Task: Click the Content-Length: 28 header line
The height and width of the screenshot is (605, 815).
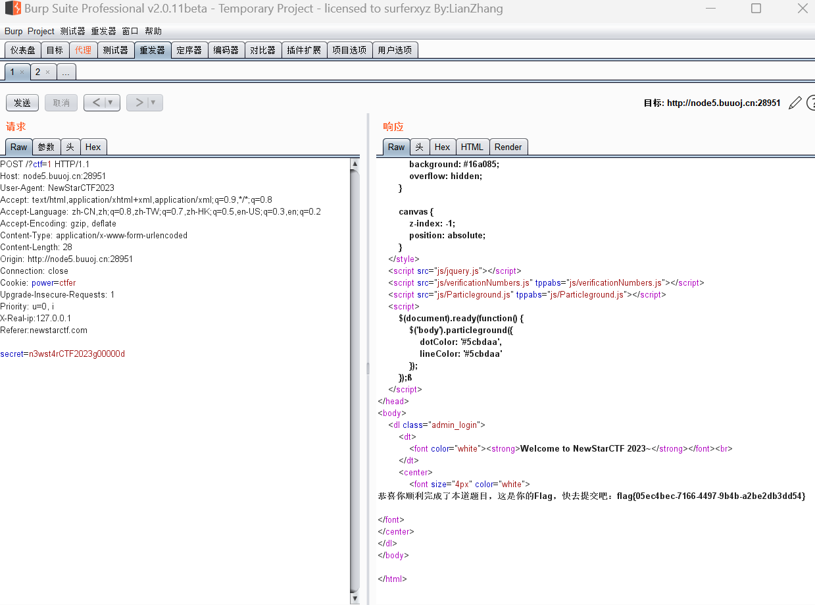Action: point(36,247)
